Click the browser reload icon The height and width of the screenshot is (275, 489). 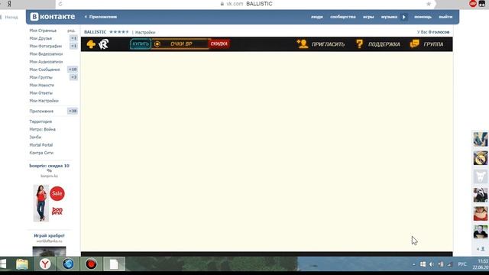pos(60,4)
